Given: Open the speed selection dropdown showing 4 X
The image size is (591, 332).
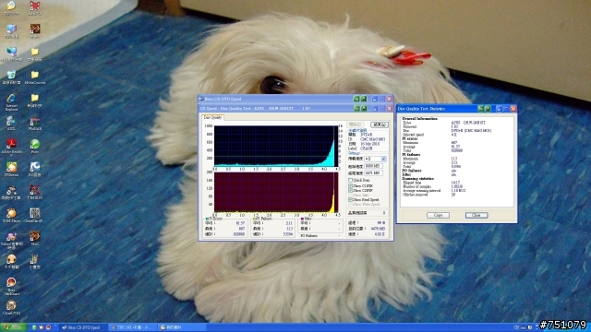Looking at the screenshot, I should (375, 159).
